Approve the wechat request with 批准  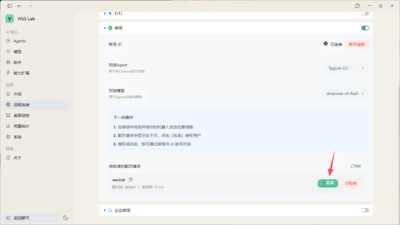328,183
